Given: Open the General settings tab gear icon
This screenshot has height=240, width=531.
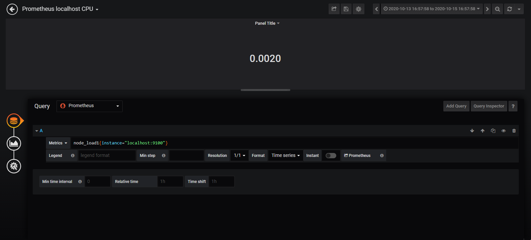Looking at the screenshot, I should coord(14,166).
